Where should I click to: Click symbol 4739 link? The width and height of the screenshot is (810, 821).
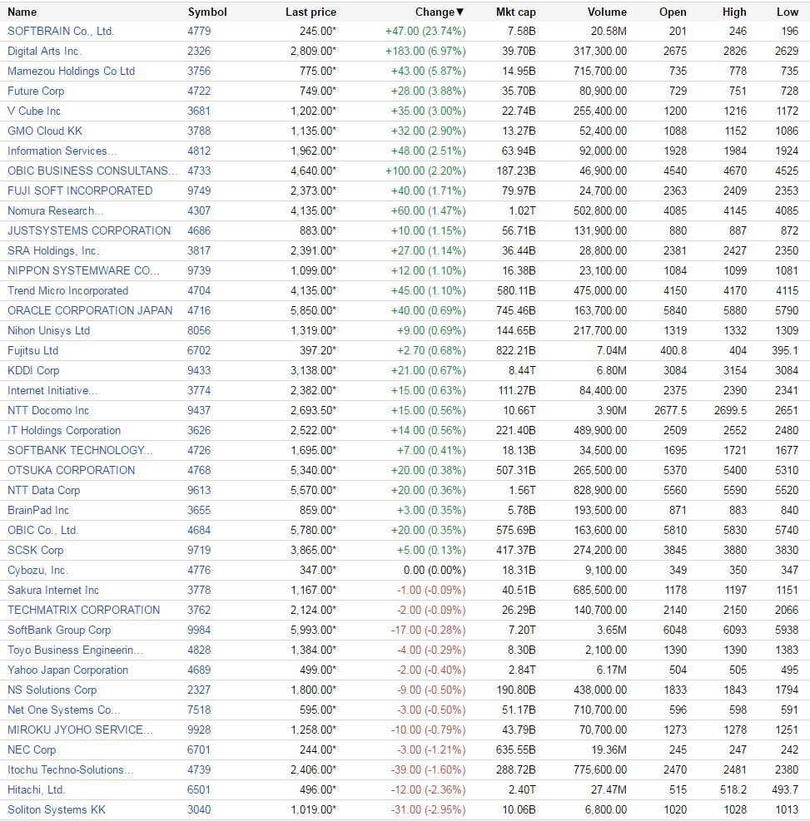click(199, 769)
